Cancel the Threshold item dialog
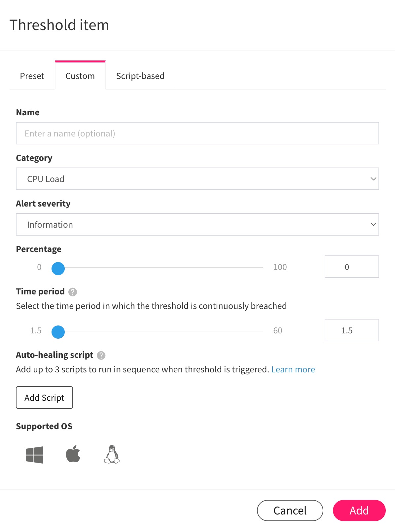This screenshot has height=530, width=395. pos(290,510)
